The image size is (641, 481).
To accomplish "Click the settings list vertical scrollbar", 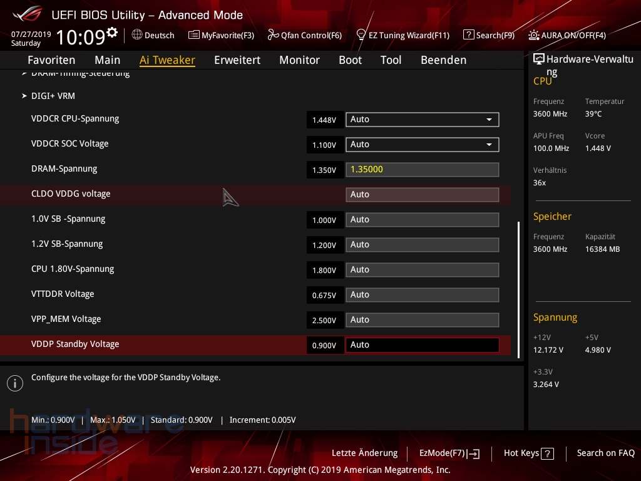I will (x=518, y=282).
